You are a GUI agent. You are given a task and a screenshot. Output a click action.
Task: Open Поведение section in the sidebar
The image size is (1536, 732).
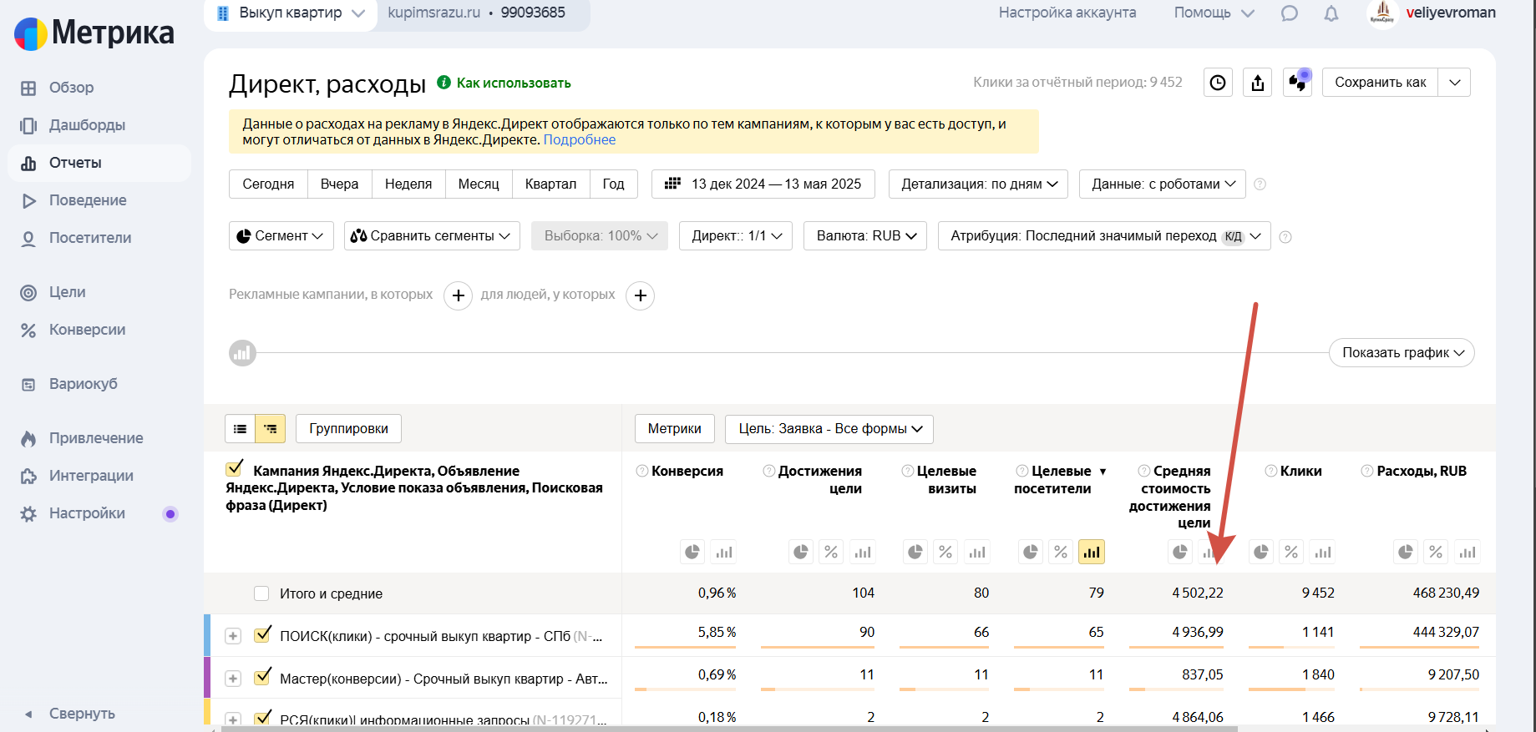(88, 200)
